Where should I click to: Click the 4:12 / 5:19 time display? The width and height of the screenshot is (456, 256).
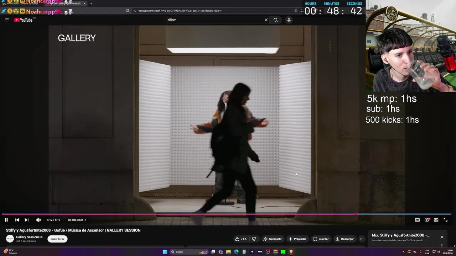tap(53, 220)
